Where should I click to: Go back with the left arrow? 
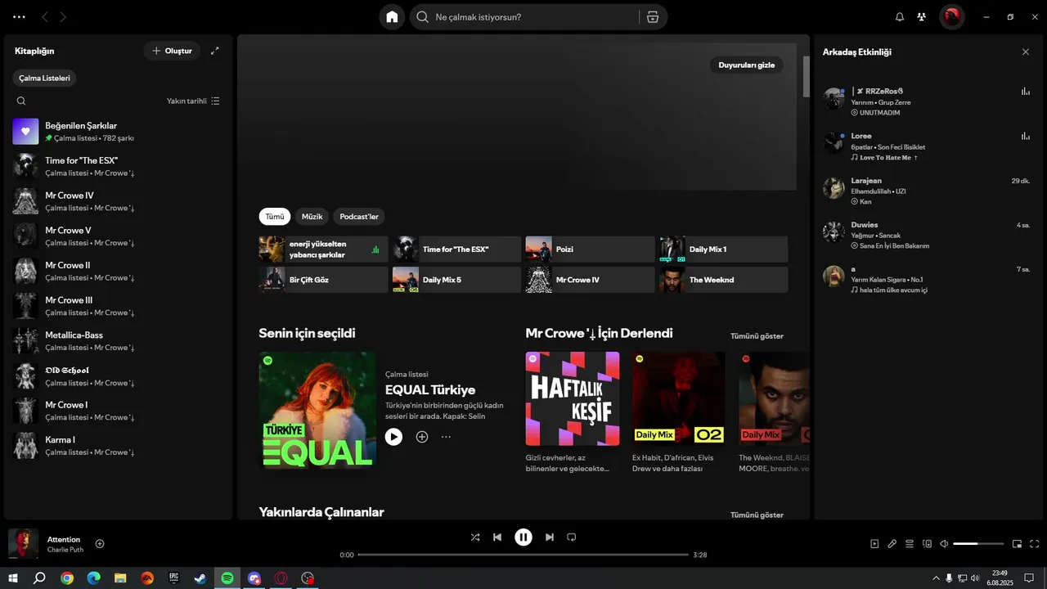(x=44, y=16)
